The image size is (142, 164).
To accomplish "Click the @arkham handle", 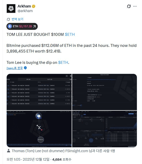I will point(25,11).
